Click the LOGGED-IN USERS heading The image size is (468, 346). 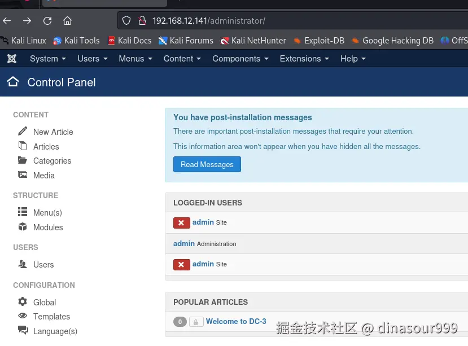click(208, 203)
